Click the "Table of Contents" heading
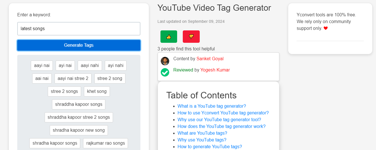 (x=201, y=95)
